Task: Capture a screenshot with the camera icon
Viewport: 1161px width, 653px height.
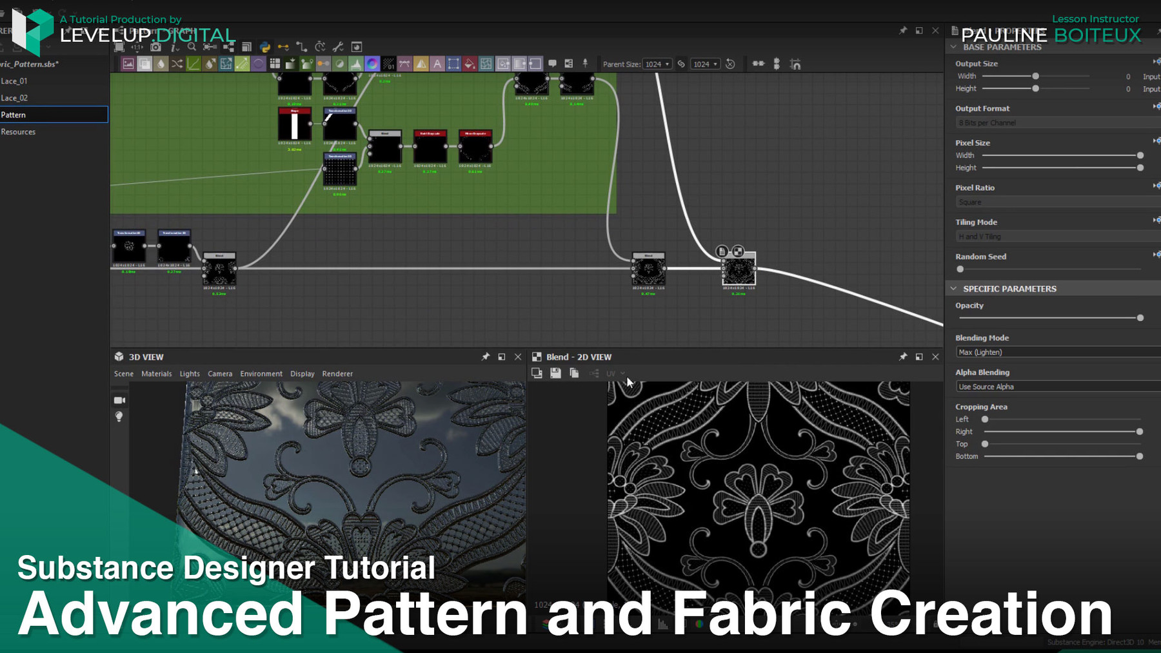Action: 155,46
